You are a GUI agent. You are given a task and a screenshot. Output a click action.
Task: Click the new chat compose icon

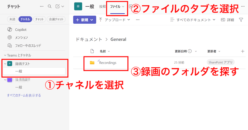(x=58, y=6)
